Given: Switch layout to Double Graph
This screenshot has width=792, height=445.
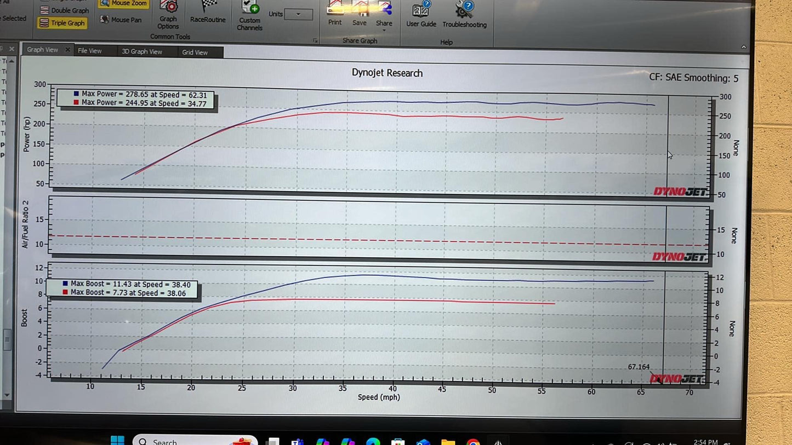Looking at the screenshot, I should click(x=64, y=10).
